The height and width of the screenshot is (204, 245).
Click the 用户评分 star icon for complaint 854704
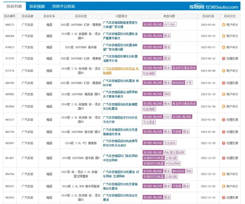click(223, 174)
